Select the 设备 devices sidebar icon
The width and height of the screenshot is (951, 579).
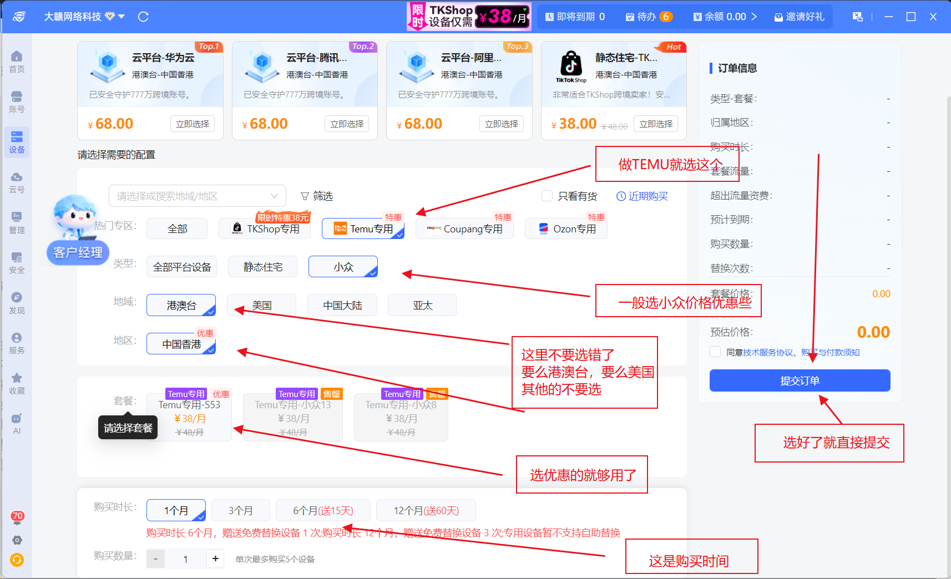click(17, 142)
